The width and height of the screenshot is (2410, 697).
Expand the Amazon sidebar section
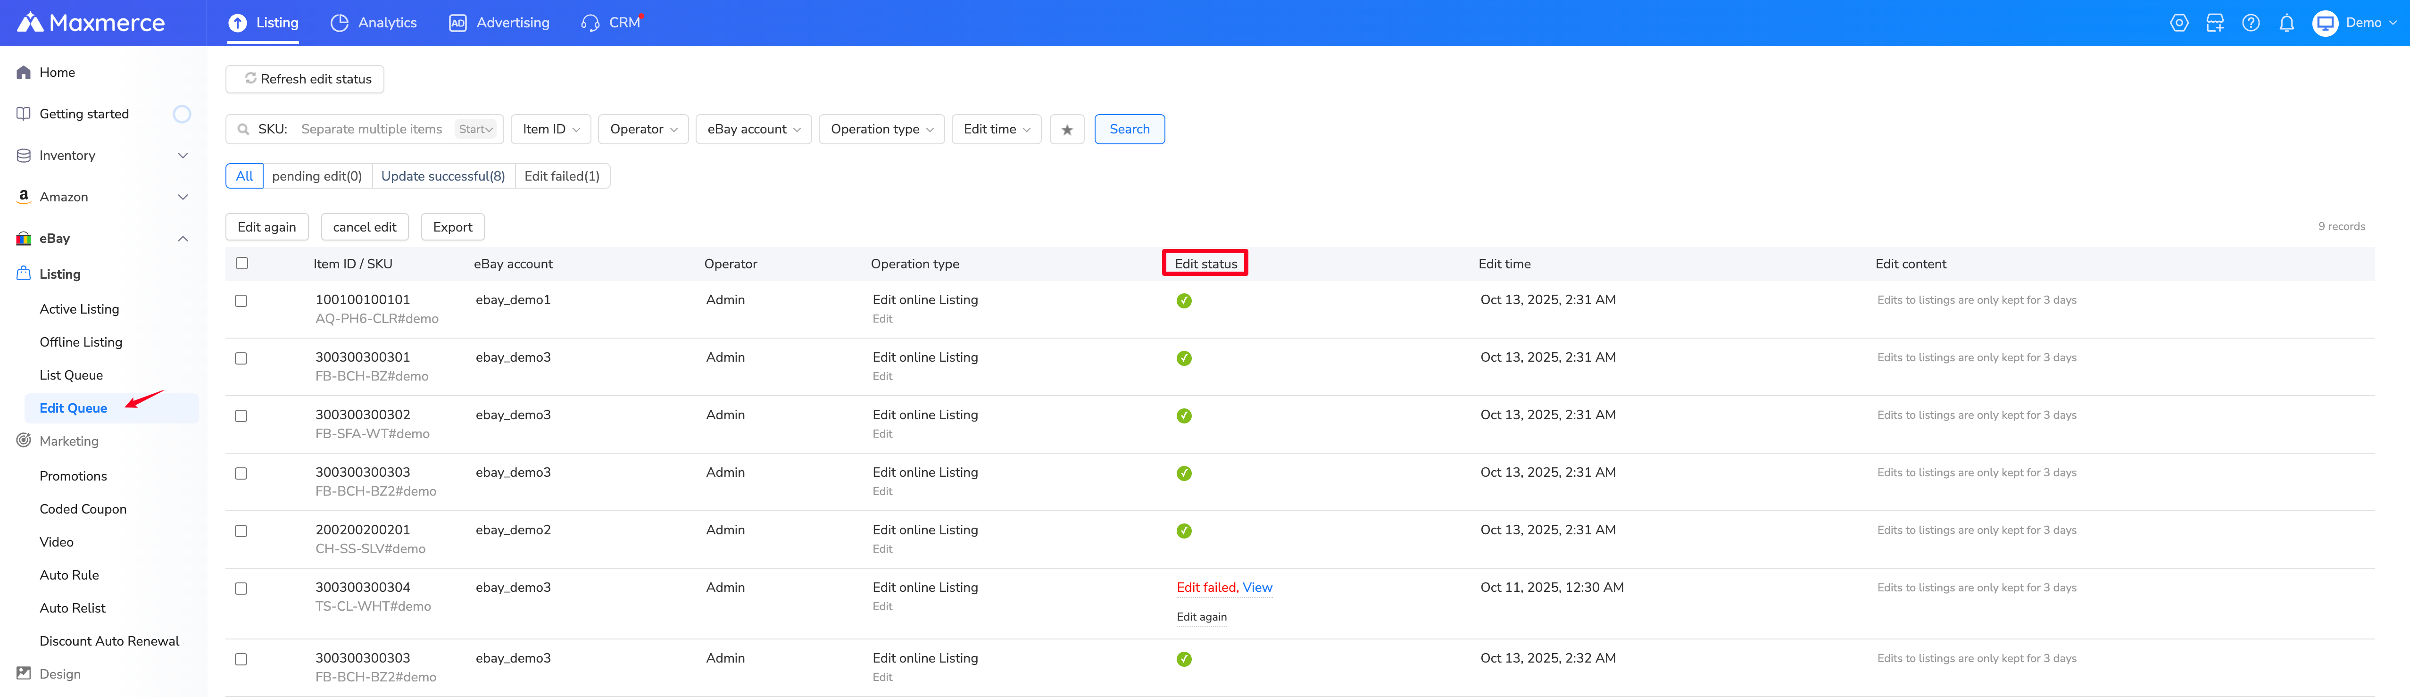(x=183, y=197)
